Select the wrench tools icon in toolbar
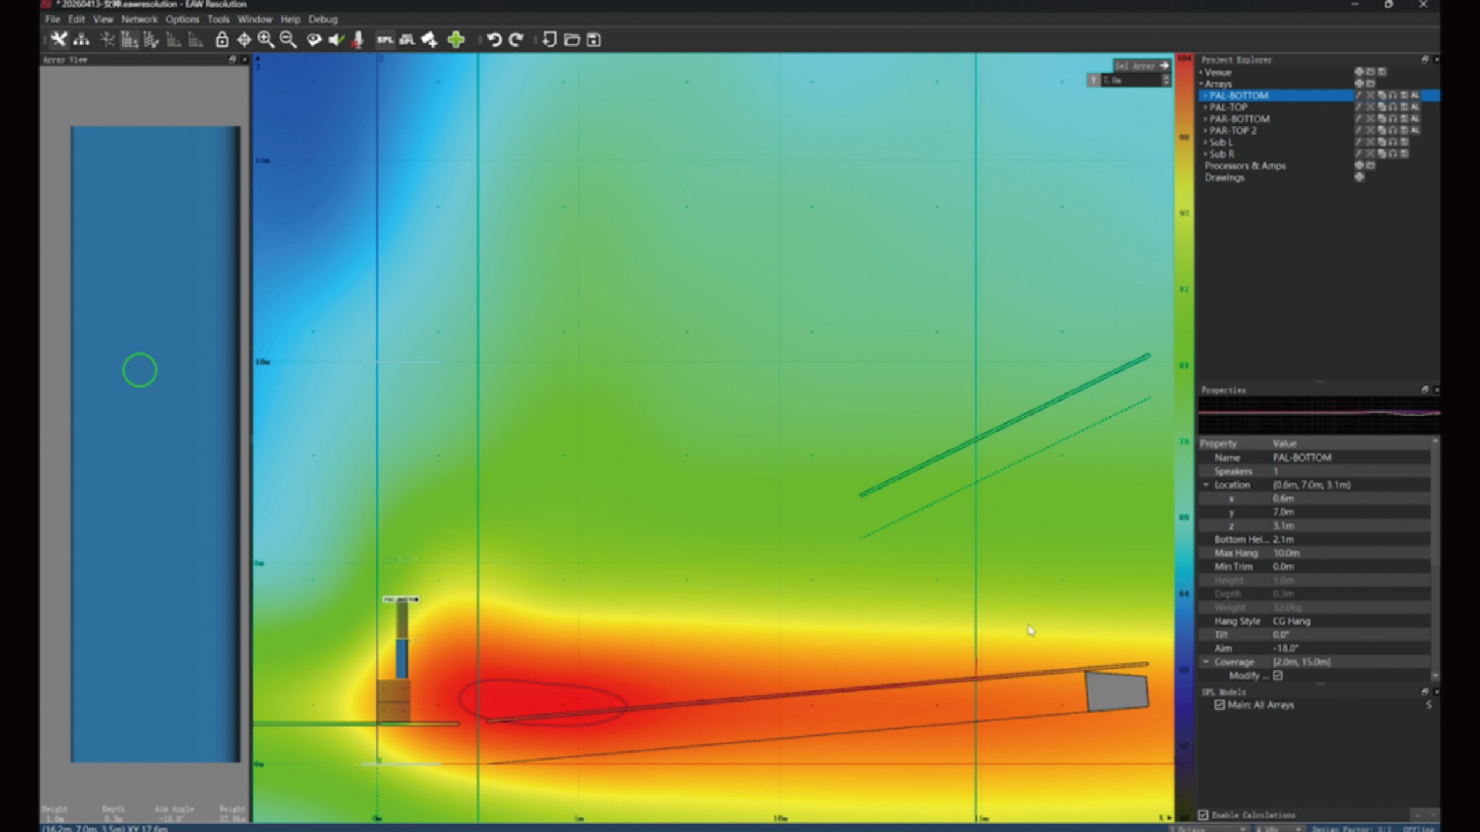The width and height of the screenshot is (1480, 832). (58, 40)
